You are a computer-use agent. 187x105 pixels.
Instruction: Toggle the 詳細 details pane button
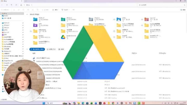(x=183, y=10)
